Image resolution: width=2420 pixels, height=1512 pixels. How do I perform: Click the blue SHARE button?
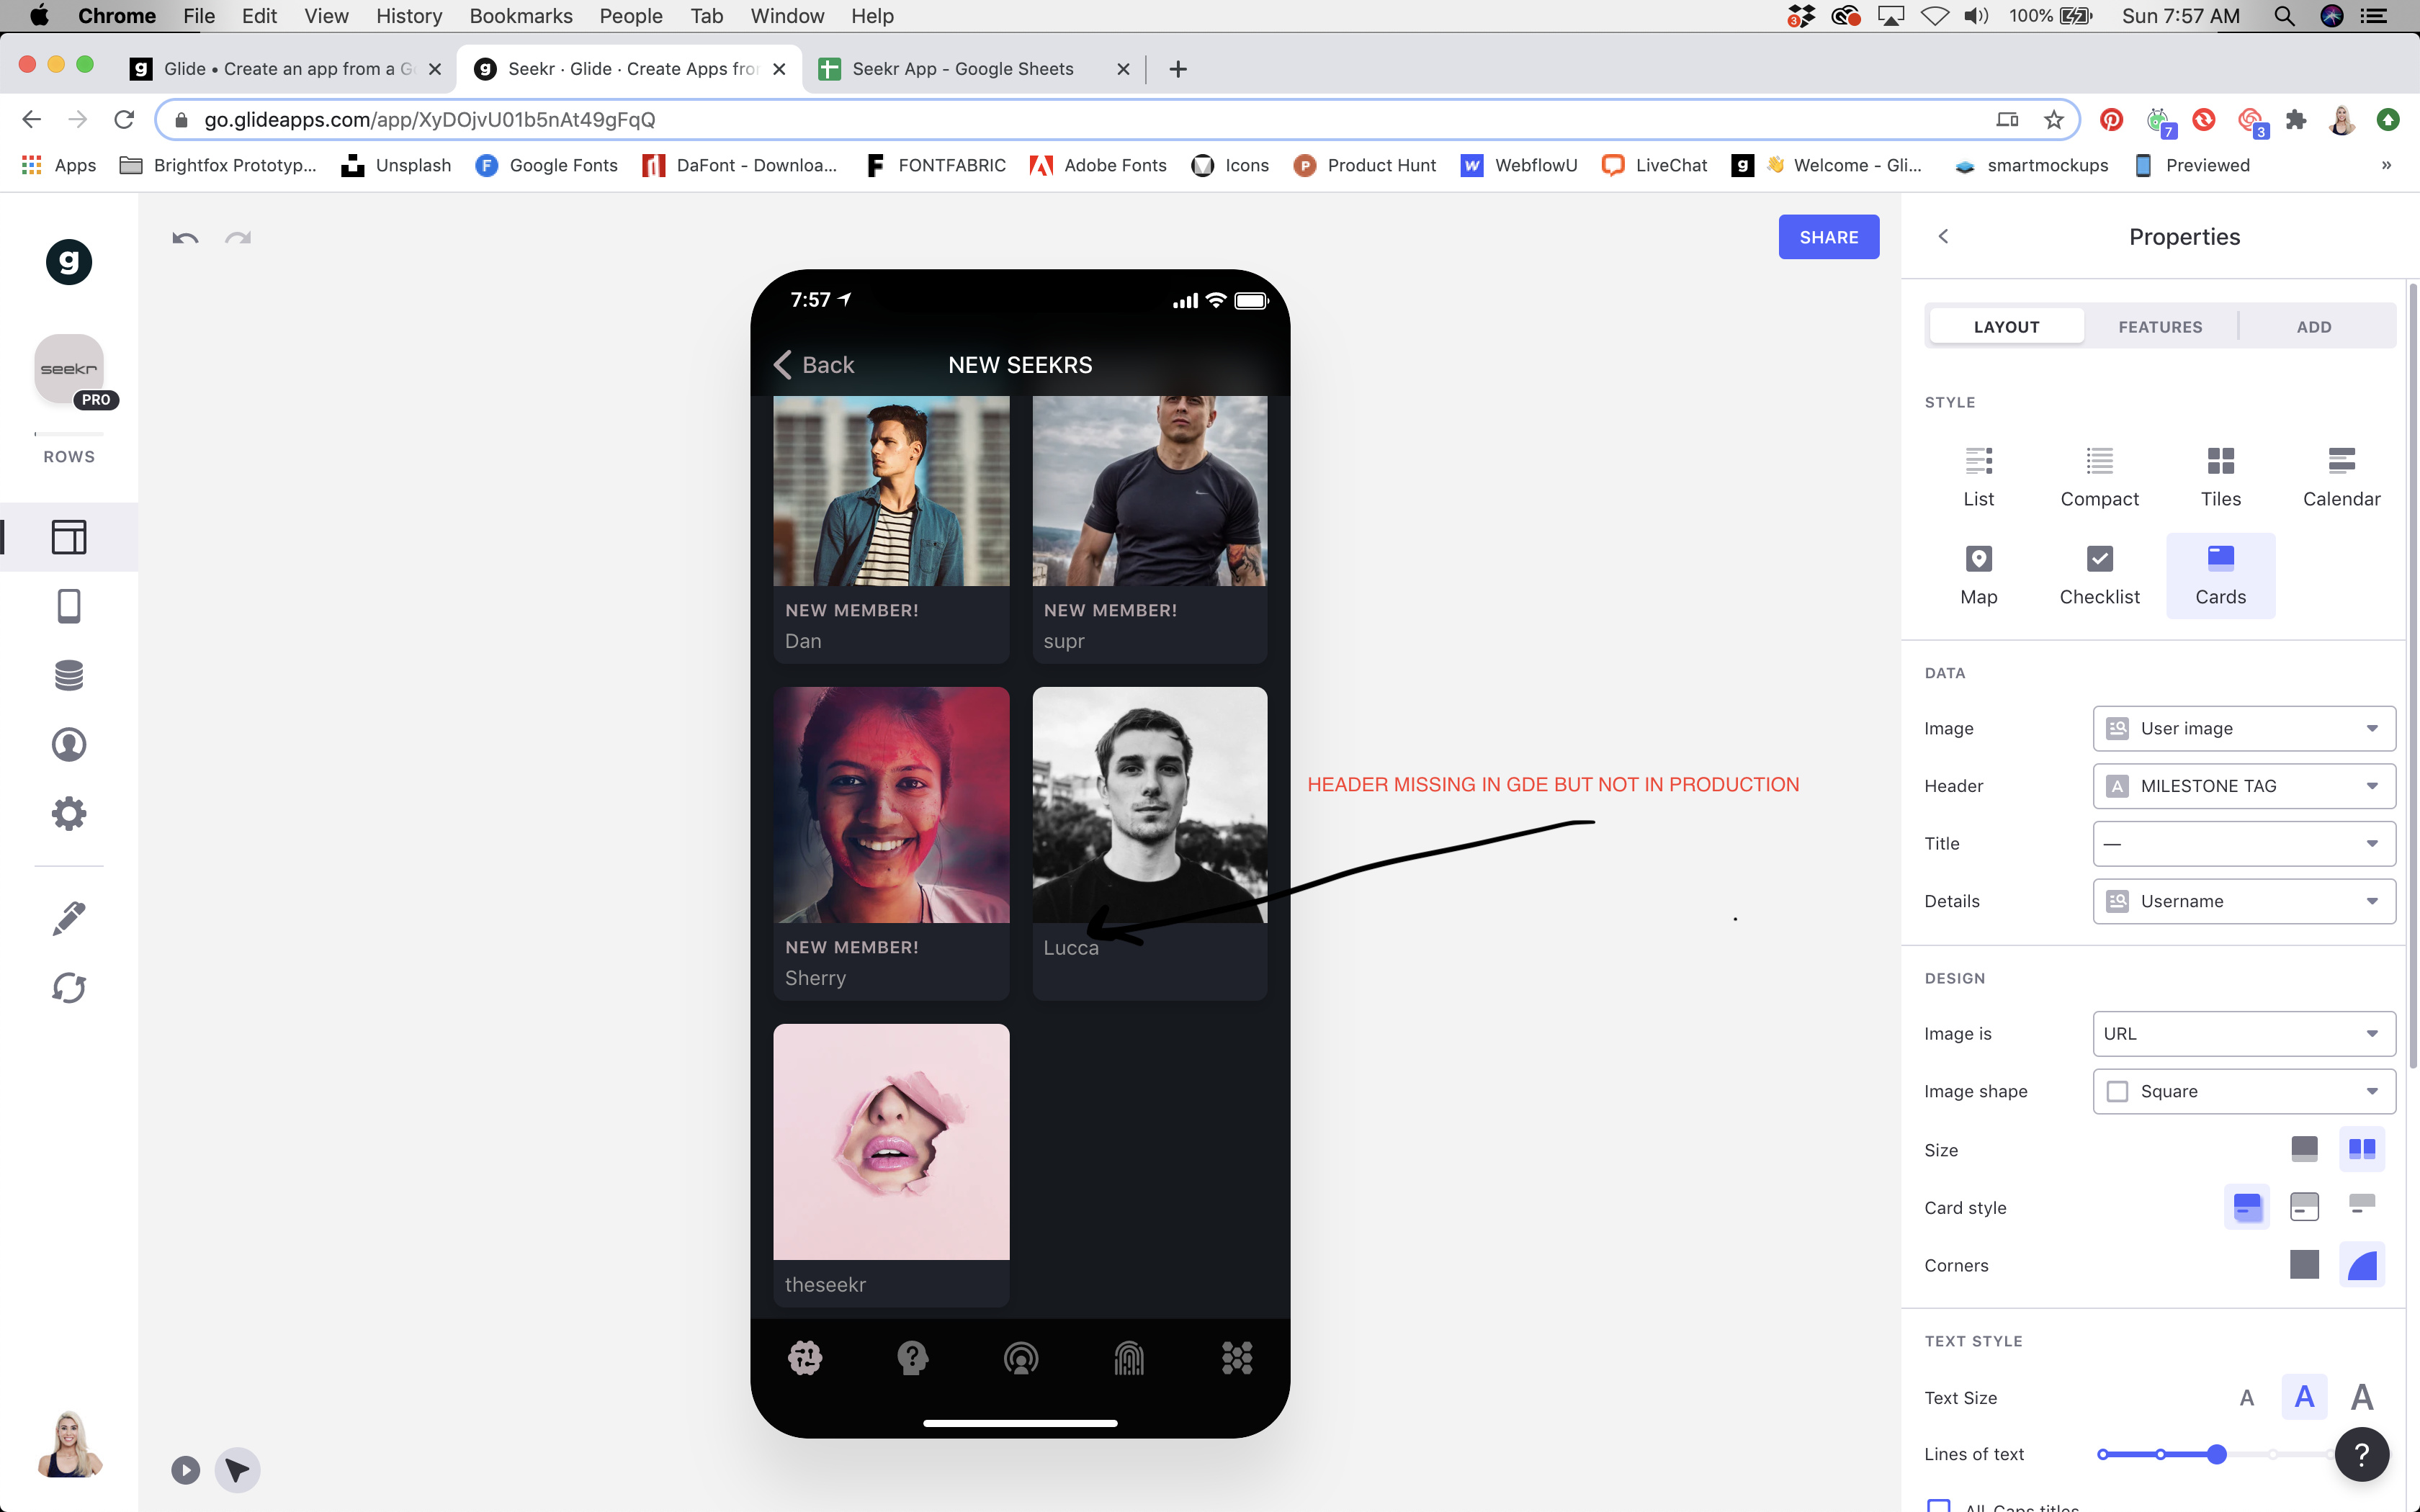click(1828, 237)
